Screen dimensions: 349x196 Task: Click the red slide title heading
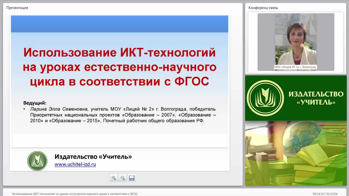pyautogui.click(x=119, y=67)
